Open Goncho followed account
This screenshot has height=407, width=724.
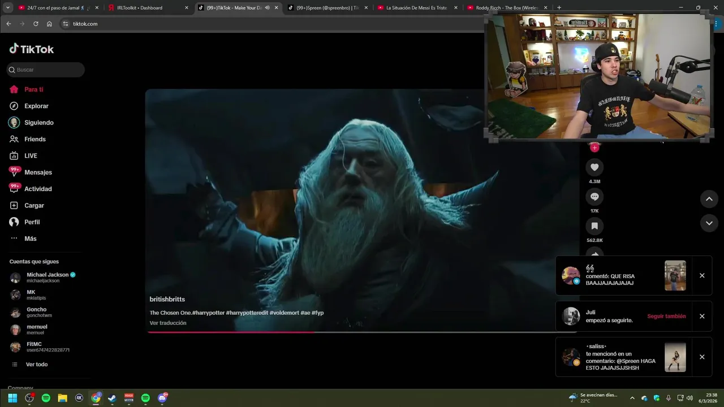click(32, 312)
